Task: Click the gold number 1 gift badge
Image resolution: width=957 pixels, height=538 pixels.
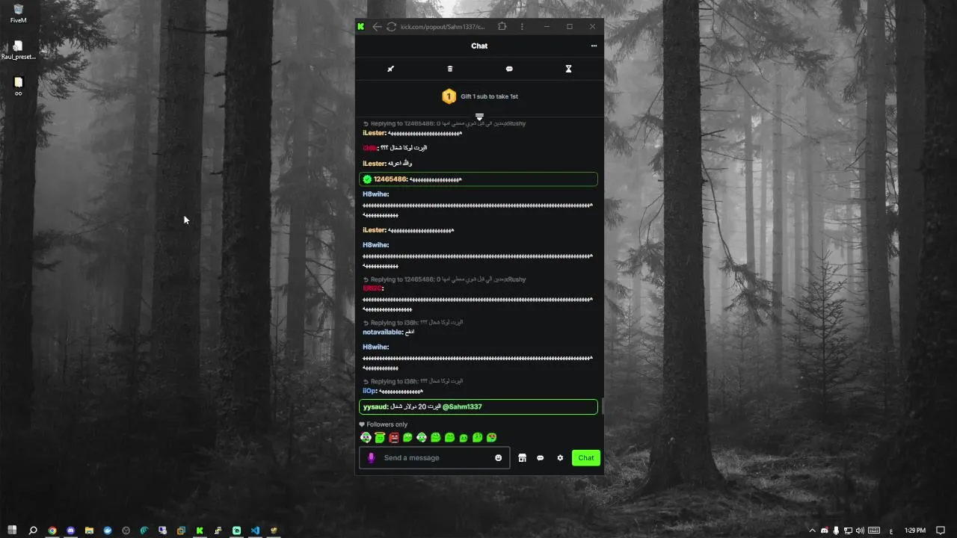Action: click(x=449, y=96)
